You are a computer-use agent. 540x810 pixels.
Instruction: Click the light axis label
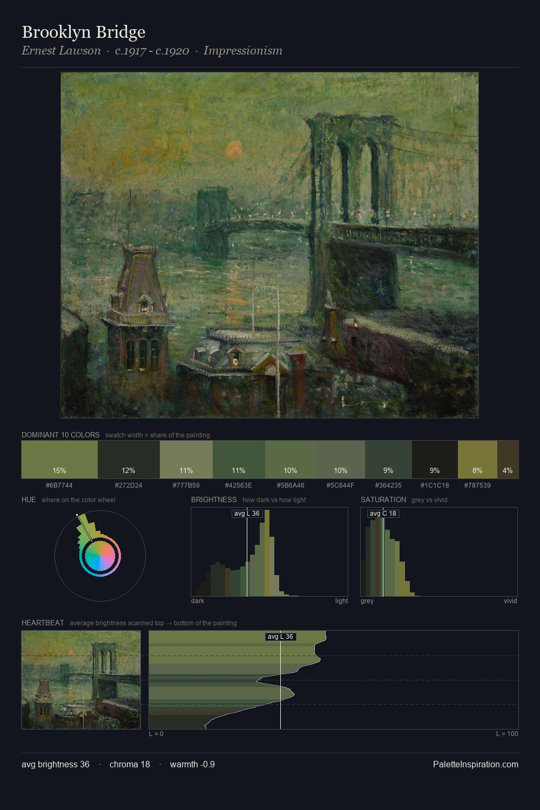(x=341, y=601)
